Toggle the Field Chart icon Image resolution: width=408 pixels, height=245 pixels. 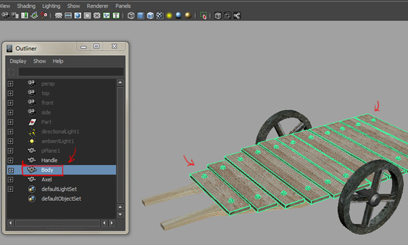click(97, 16)
